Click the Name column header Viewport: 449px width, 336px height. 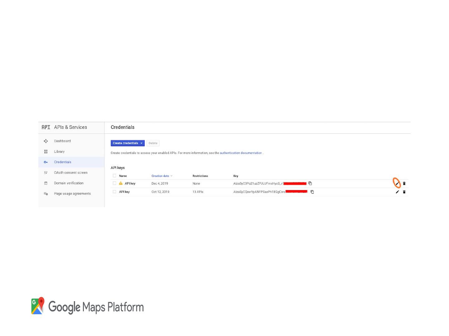[123, 176]
